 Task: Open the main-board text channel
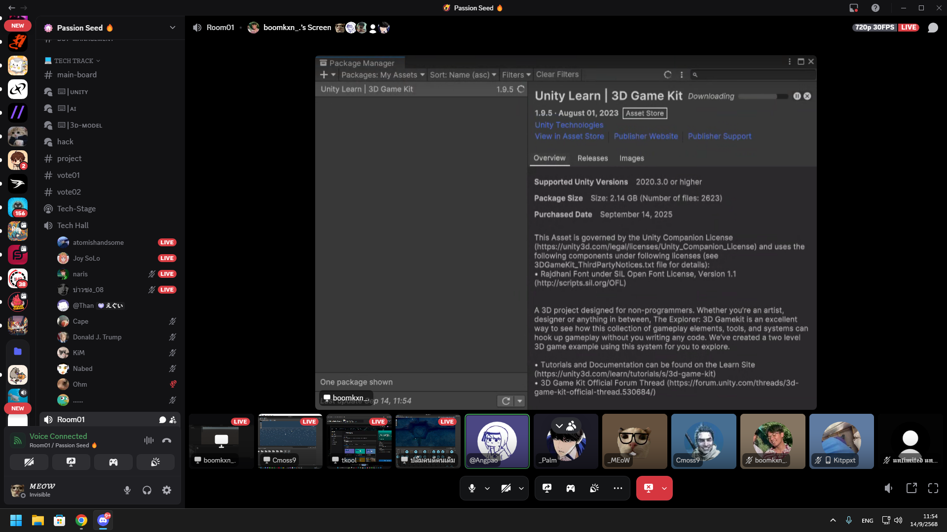pos(77,75)
